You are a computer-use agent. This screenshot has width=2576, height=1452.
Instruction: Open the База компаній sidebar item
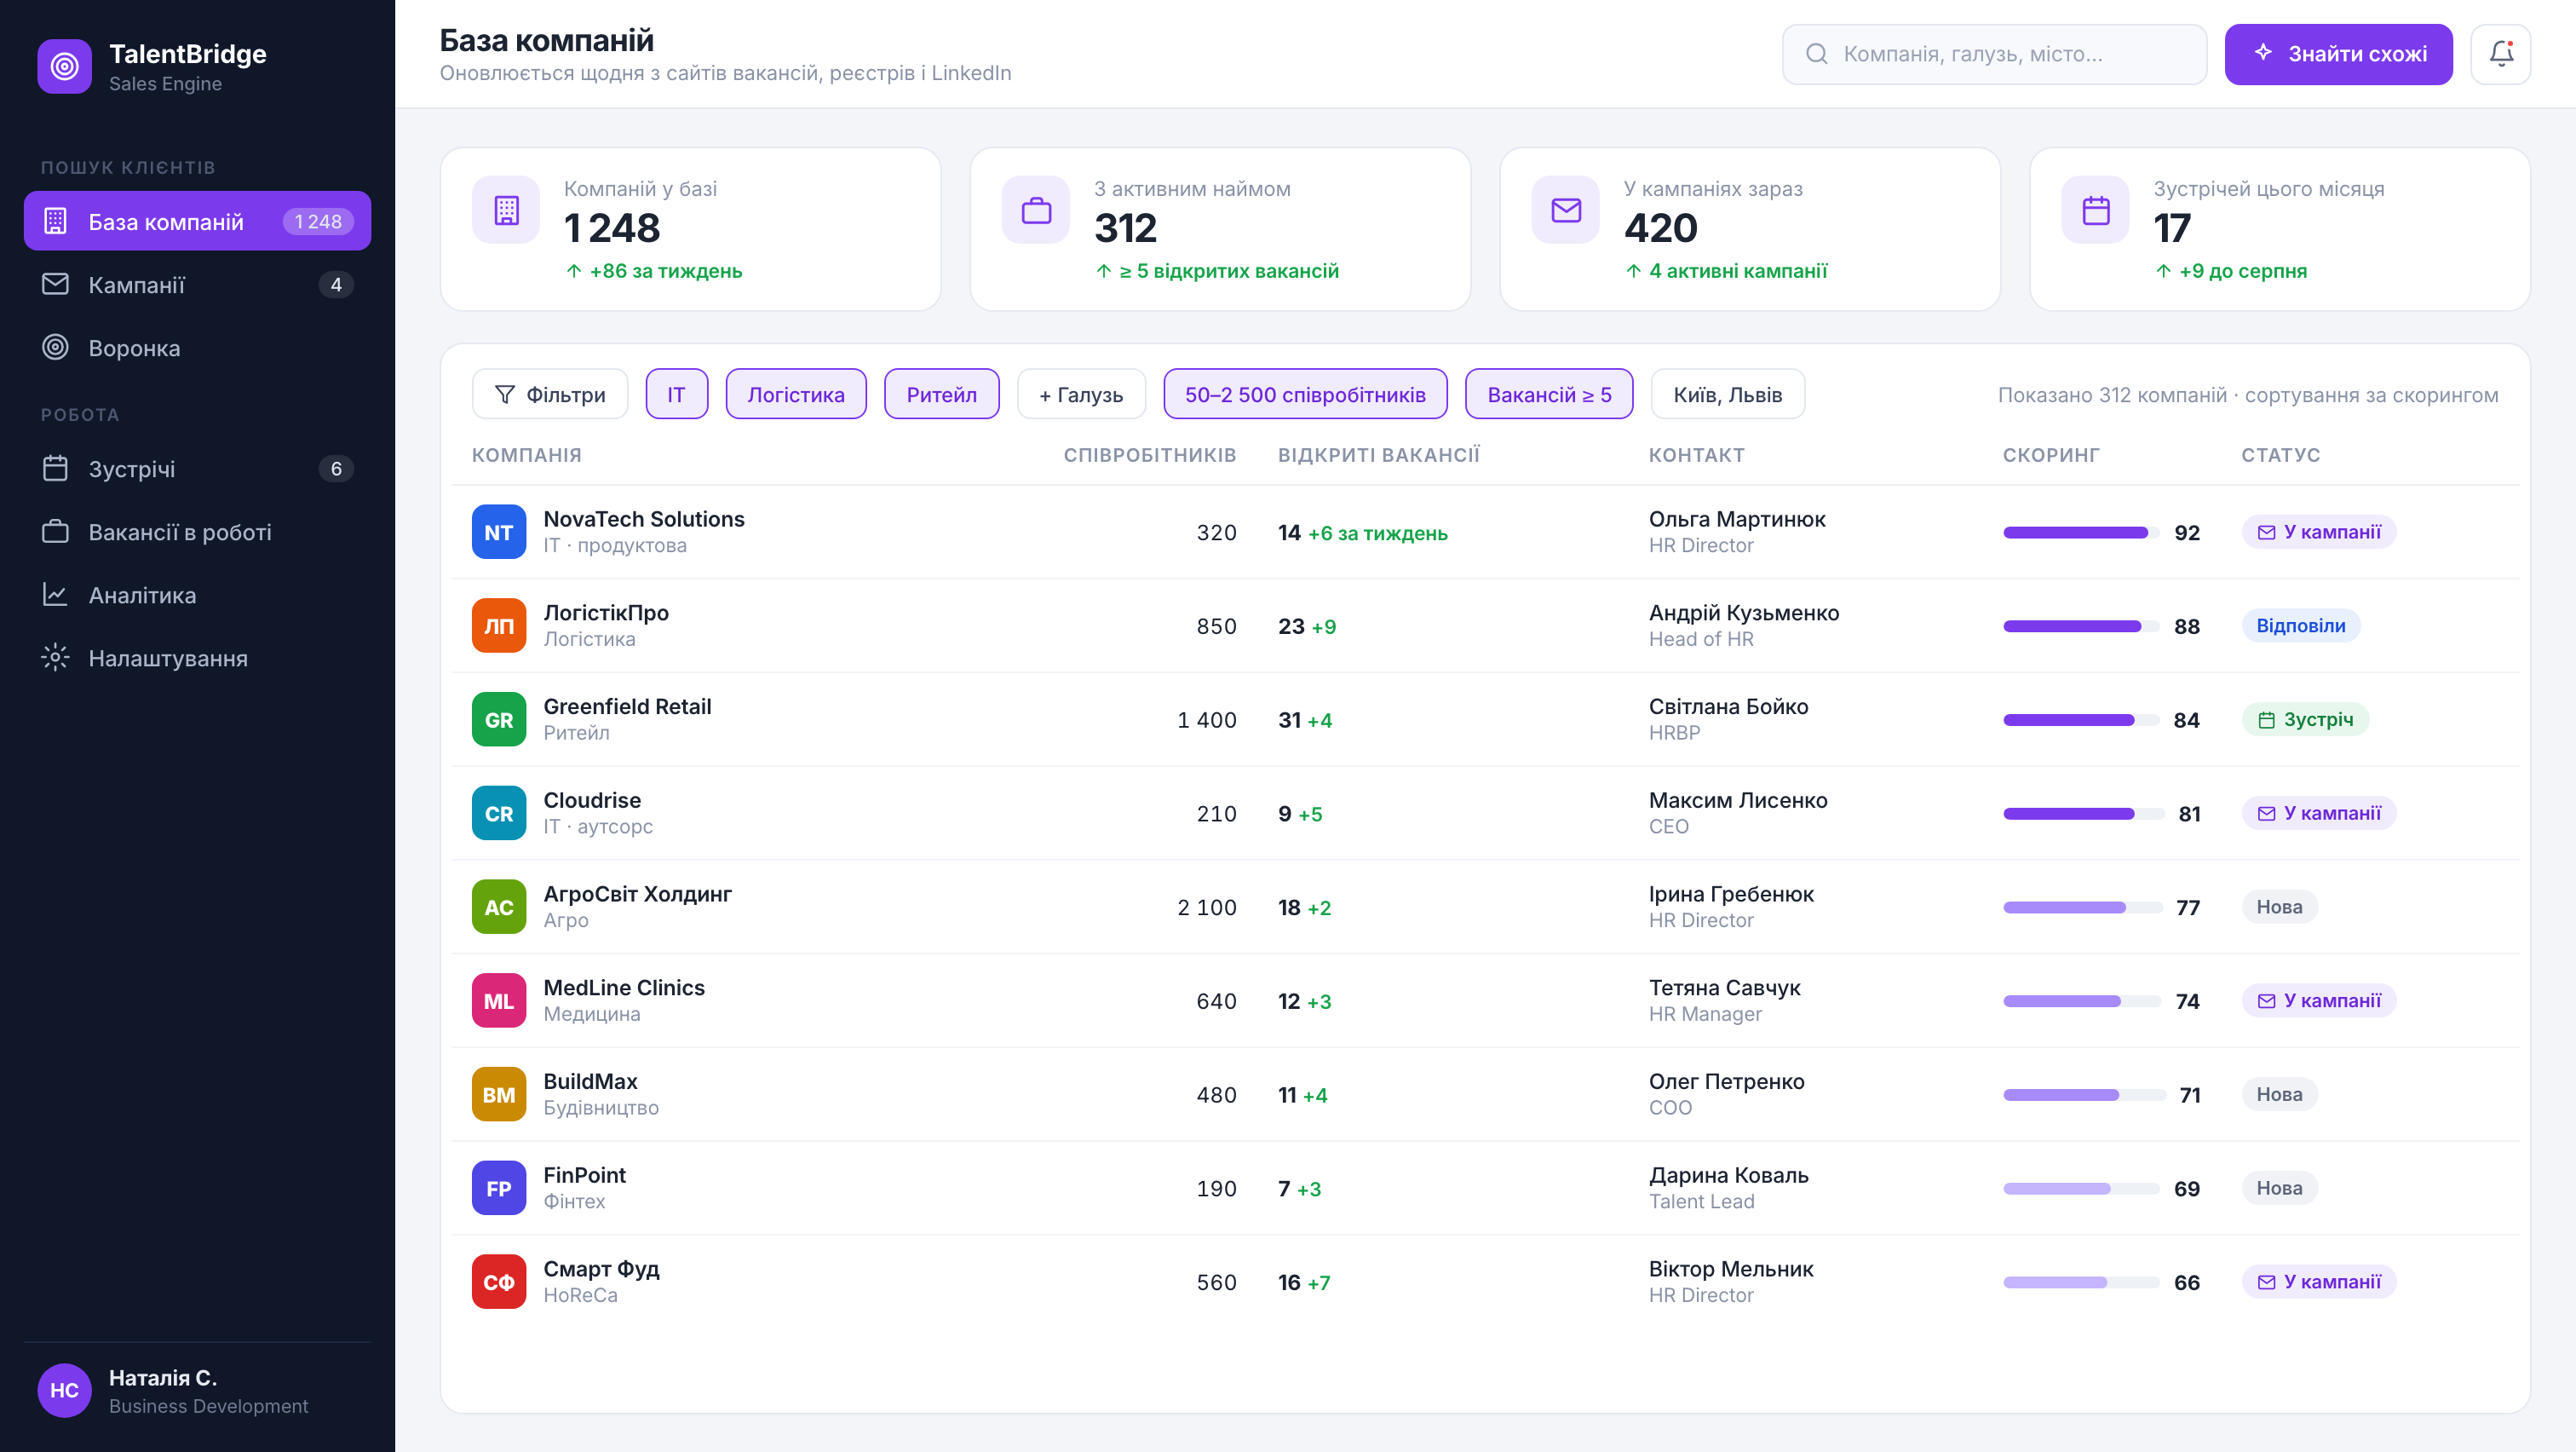tap(197, 221)
